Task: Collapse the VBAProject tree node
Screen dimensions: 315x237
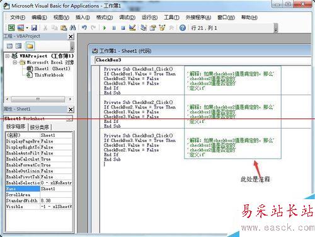Action: pyautogui.click(x=8, y=56)
